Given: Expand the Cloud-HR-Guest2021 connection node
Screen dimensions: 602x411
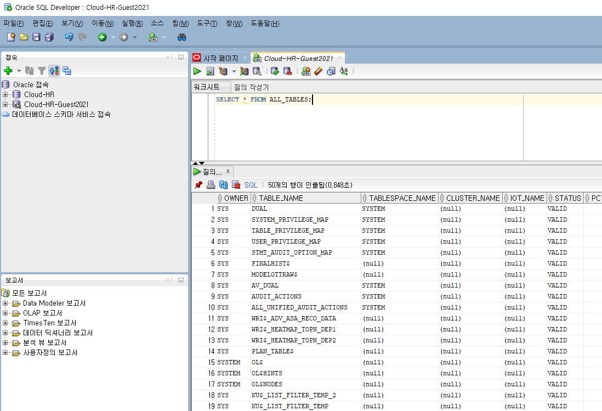Looking at the screenshot, I should tap(5, 104).
